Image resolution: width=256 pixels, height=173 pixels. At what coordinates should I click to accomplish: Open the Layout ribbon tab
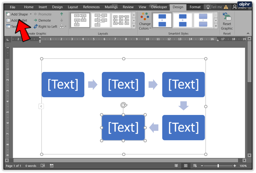click(x=73, y=7)
